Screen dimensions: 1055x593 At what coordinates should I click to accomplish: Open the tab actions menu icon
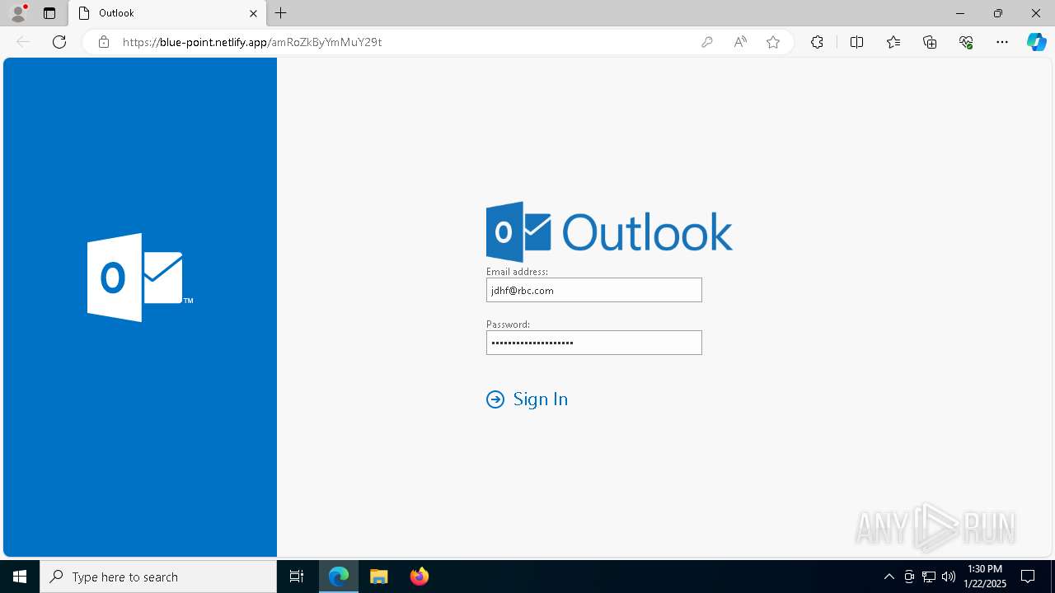[49, 13]
